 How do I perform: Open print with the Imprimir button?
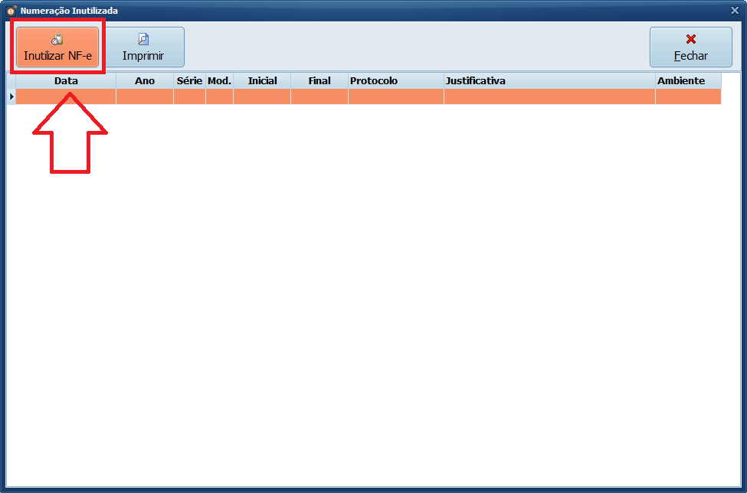coord(143,47)
